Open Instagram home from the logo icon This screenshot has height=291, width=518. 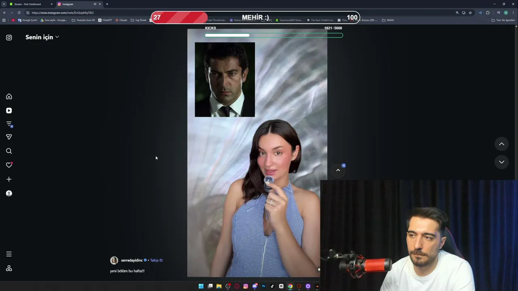pos(9,38)
